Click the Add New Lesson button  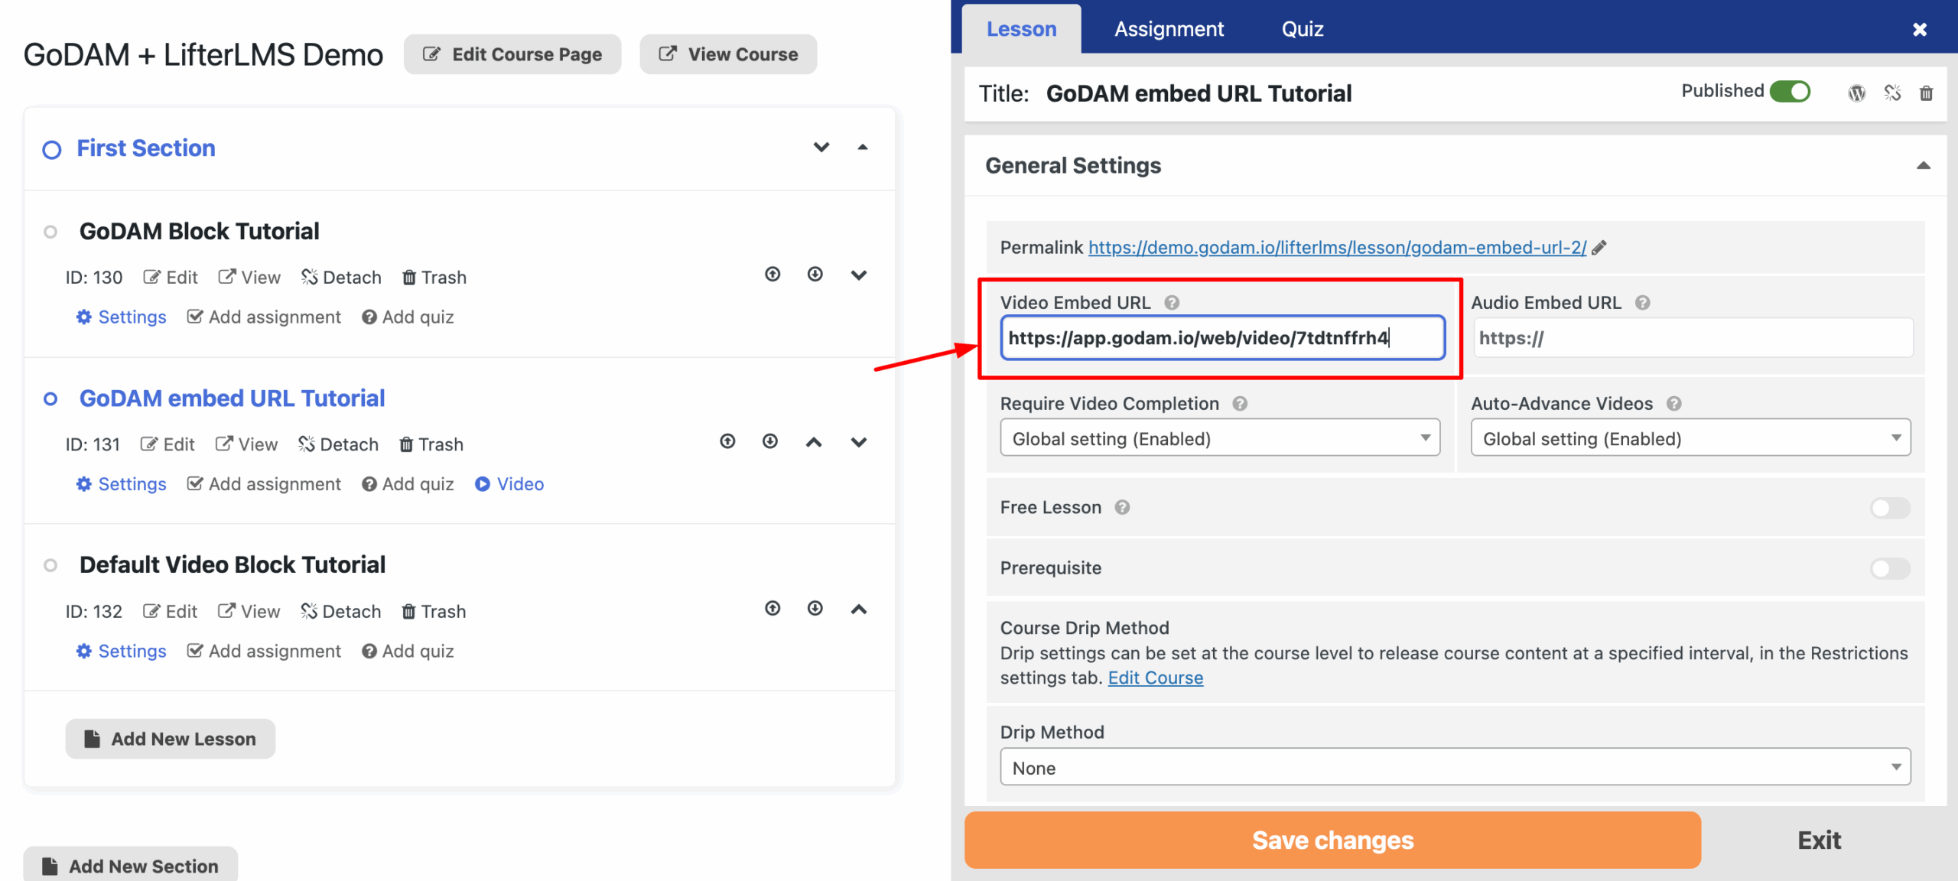coord(170,739)
